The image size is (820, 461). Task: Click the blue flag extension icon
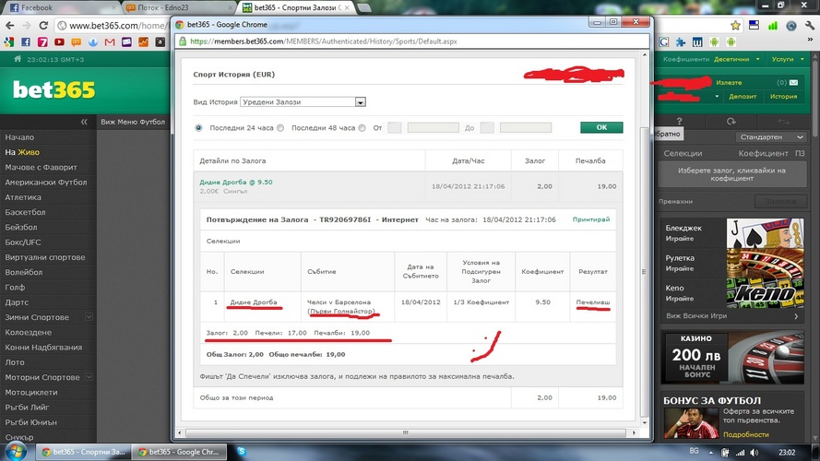pos(754,25)
